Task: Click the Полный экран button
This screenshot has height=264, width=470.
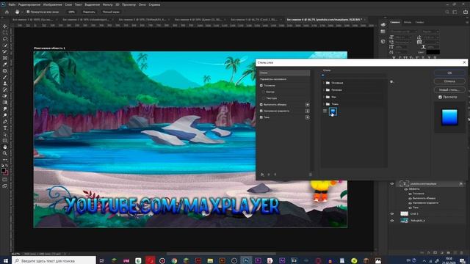Action: coord(111,12)
